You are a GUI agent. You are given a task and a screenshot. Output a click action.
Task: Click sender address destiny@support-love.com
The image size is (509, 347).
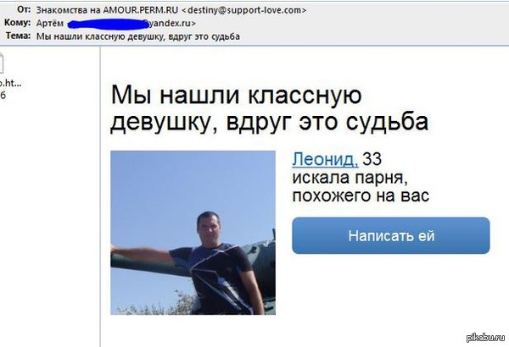pos(243,10)
